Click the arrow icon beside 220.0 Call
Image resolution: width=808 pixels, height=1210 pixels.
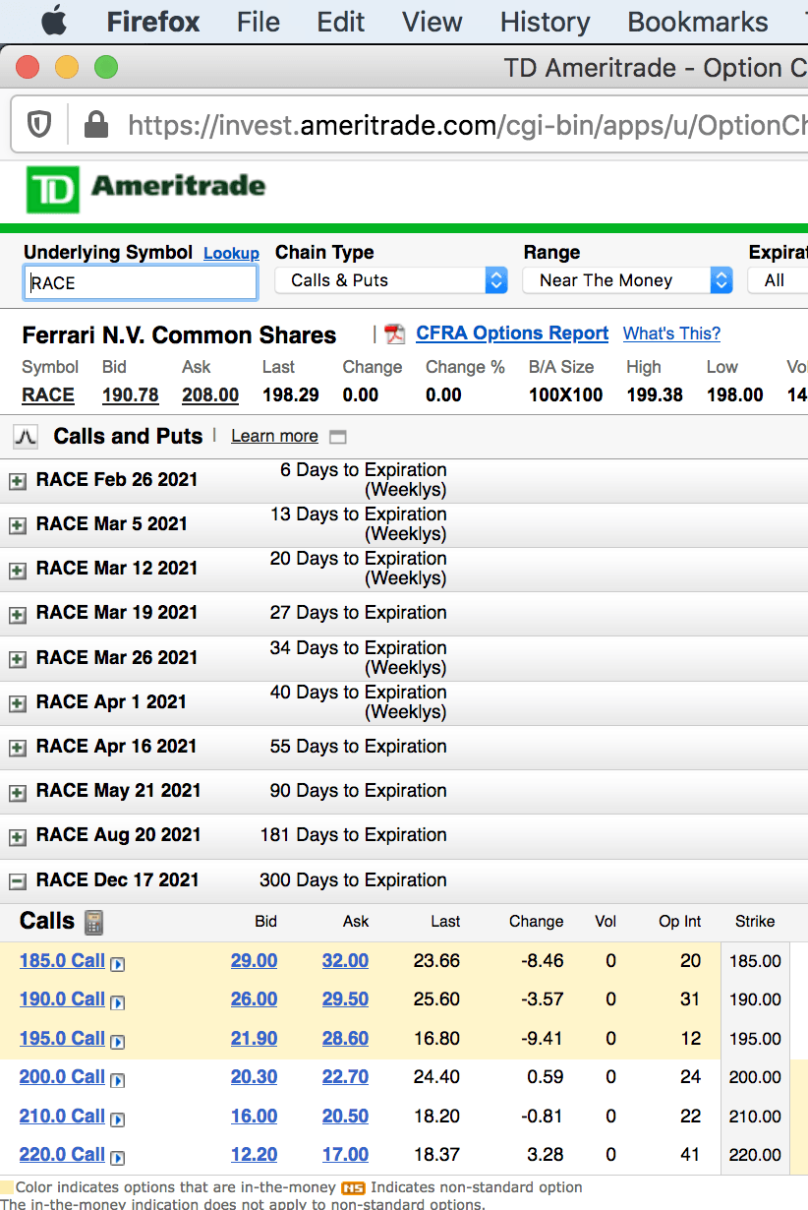tap(118, 1158)
